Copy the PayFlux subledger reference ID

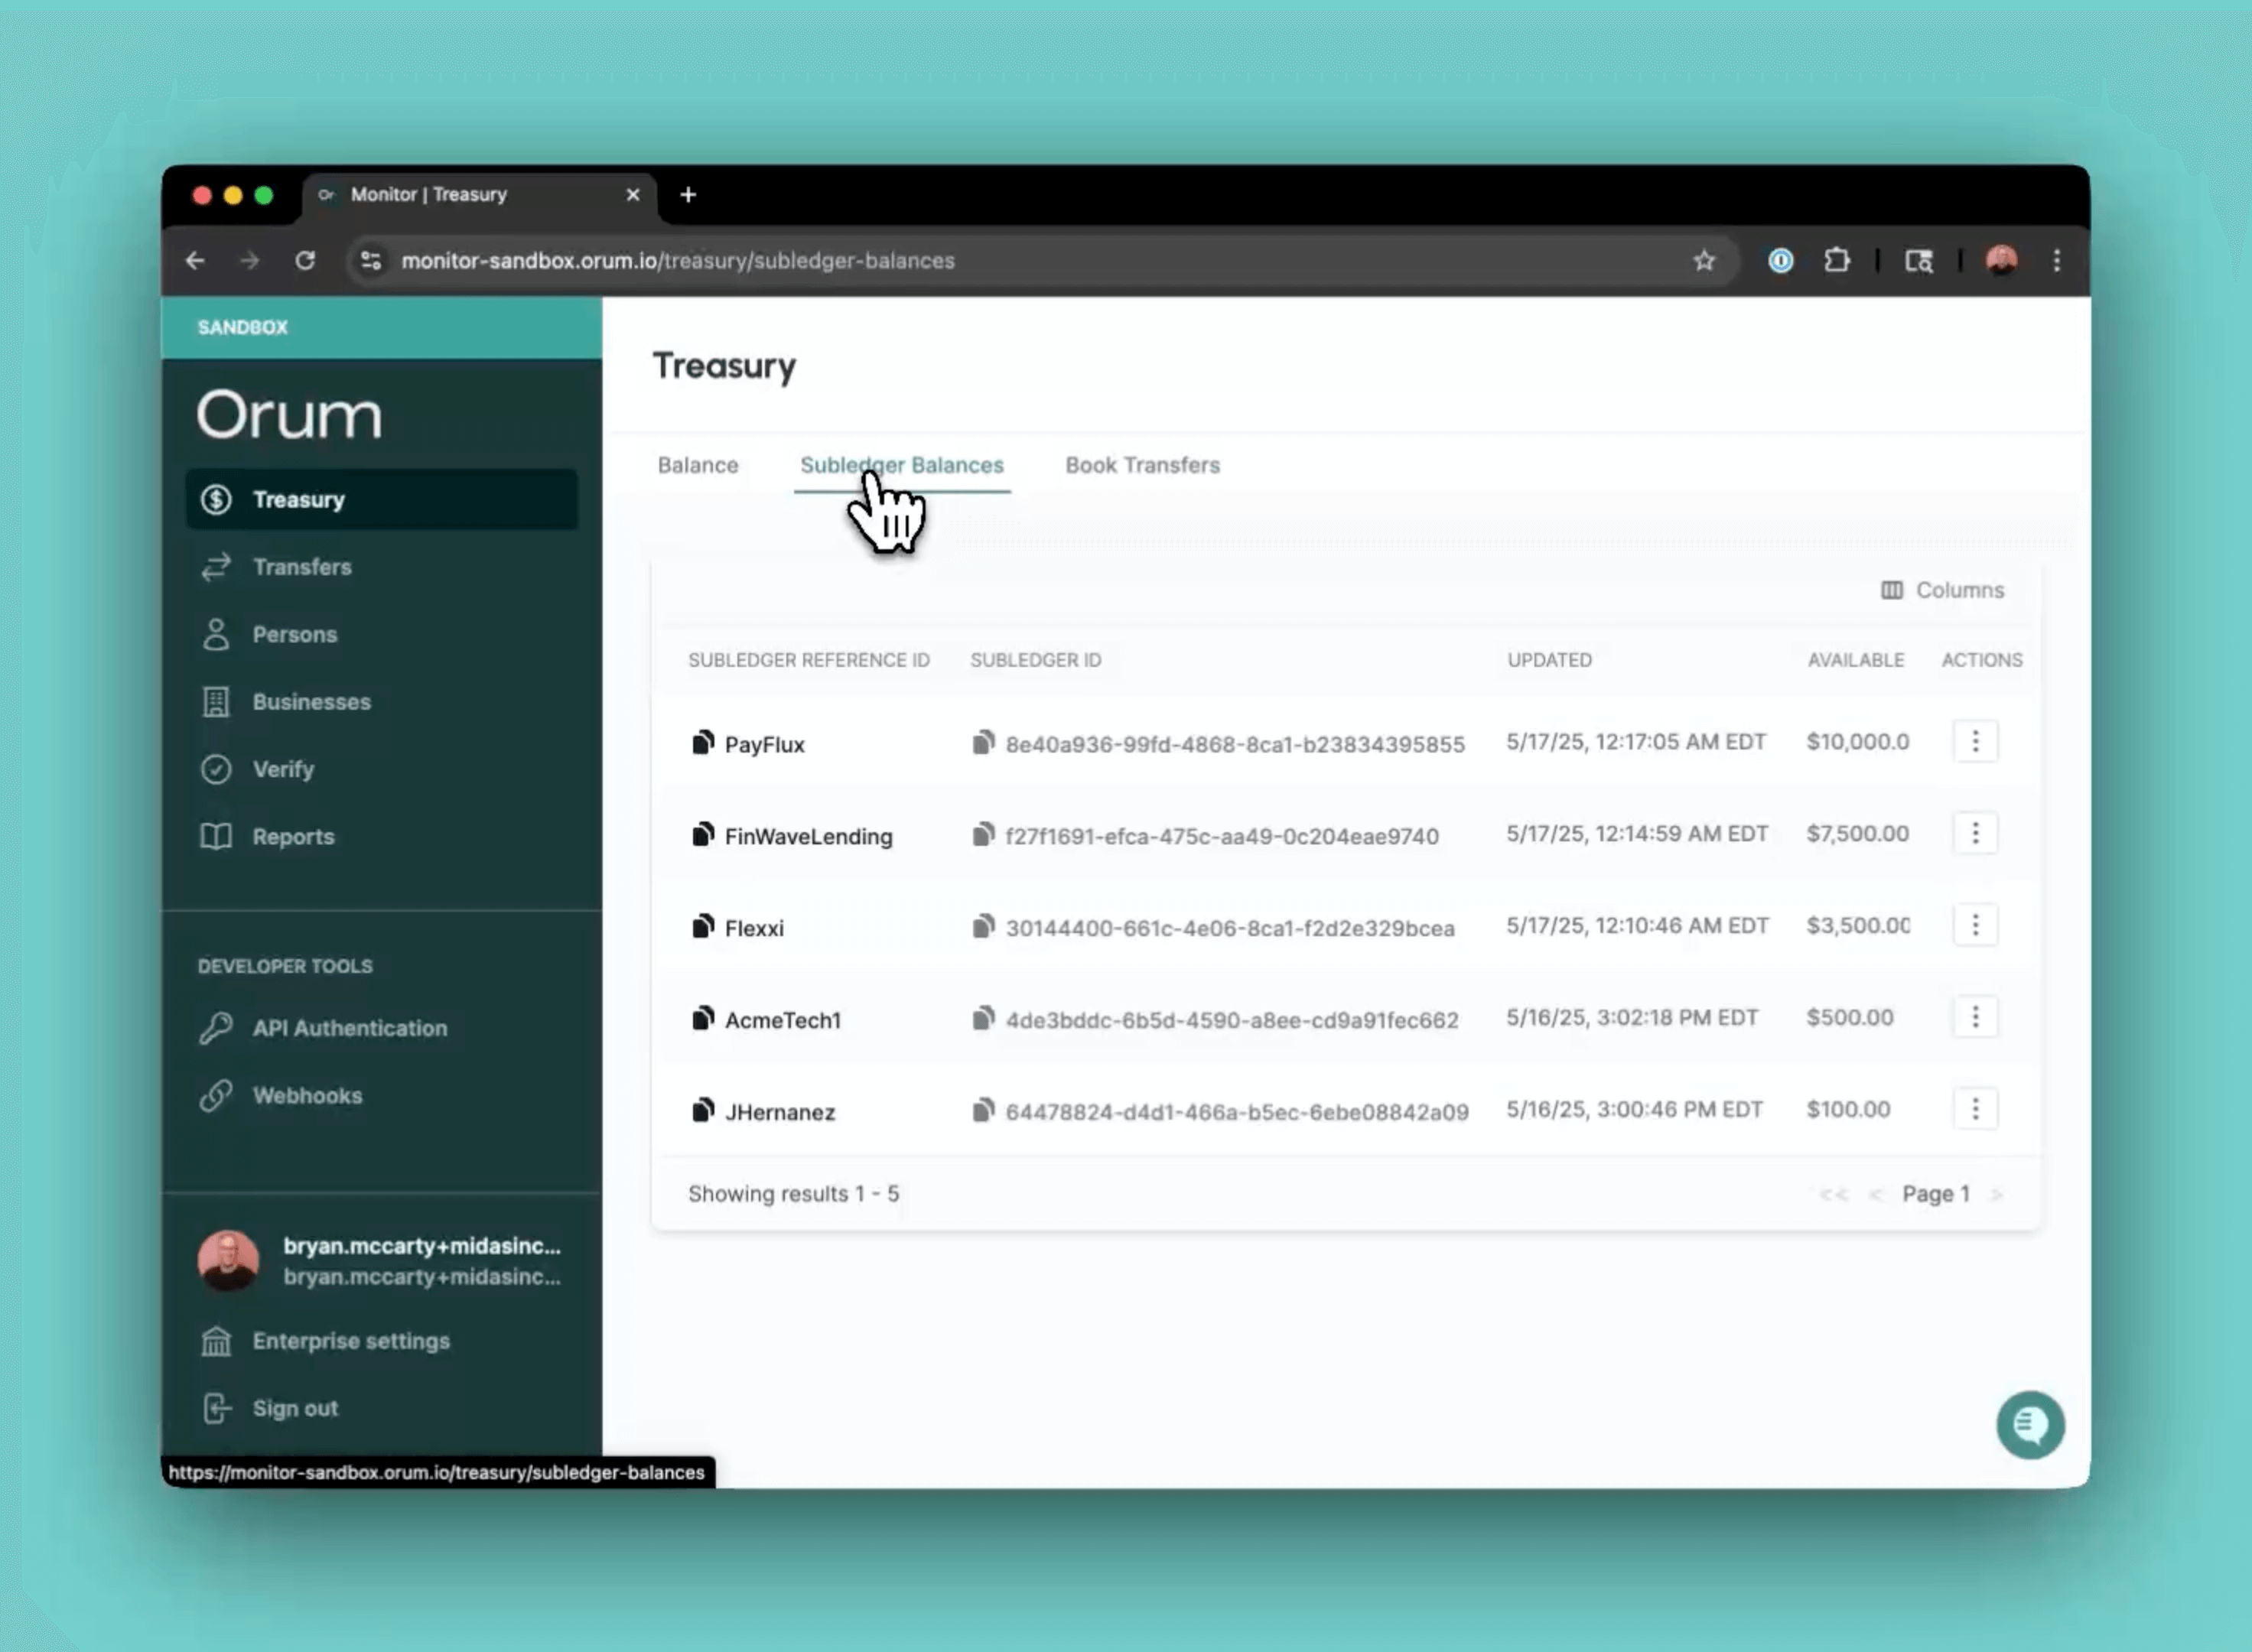pyautogui.click(x=703, y=743)
